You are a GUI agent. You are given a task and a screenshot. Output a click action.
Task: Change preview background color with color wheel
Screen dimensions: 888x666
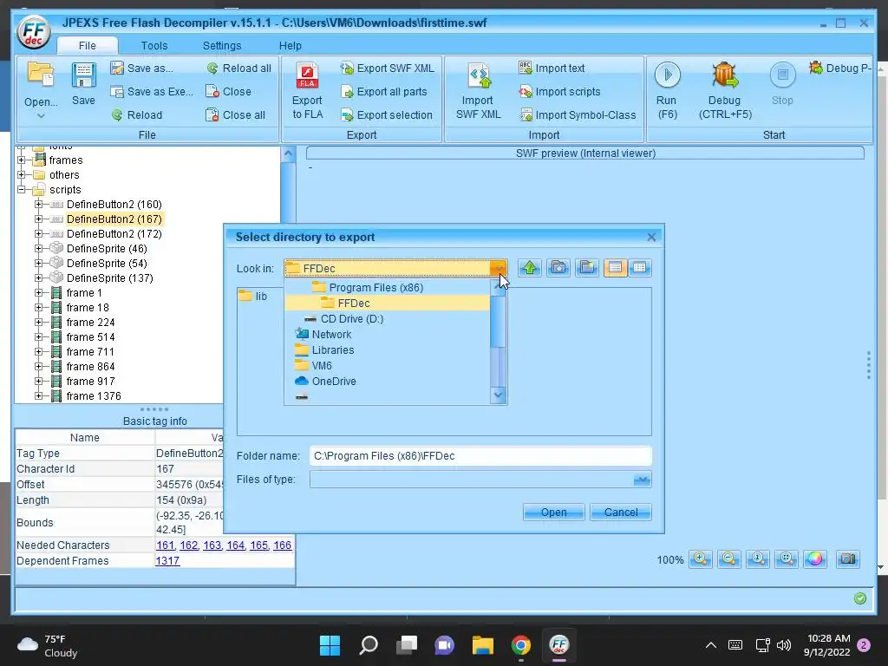pyautogui.click(x=815, y=559)
